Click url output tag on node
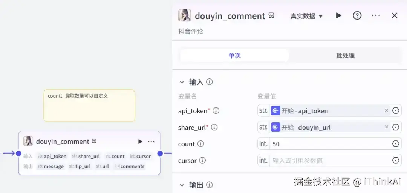 [103, 166]
